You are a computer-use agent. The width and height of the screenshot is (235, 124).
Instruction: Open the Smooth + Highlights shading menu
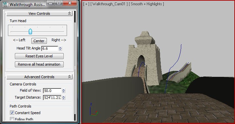146,4
